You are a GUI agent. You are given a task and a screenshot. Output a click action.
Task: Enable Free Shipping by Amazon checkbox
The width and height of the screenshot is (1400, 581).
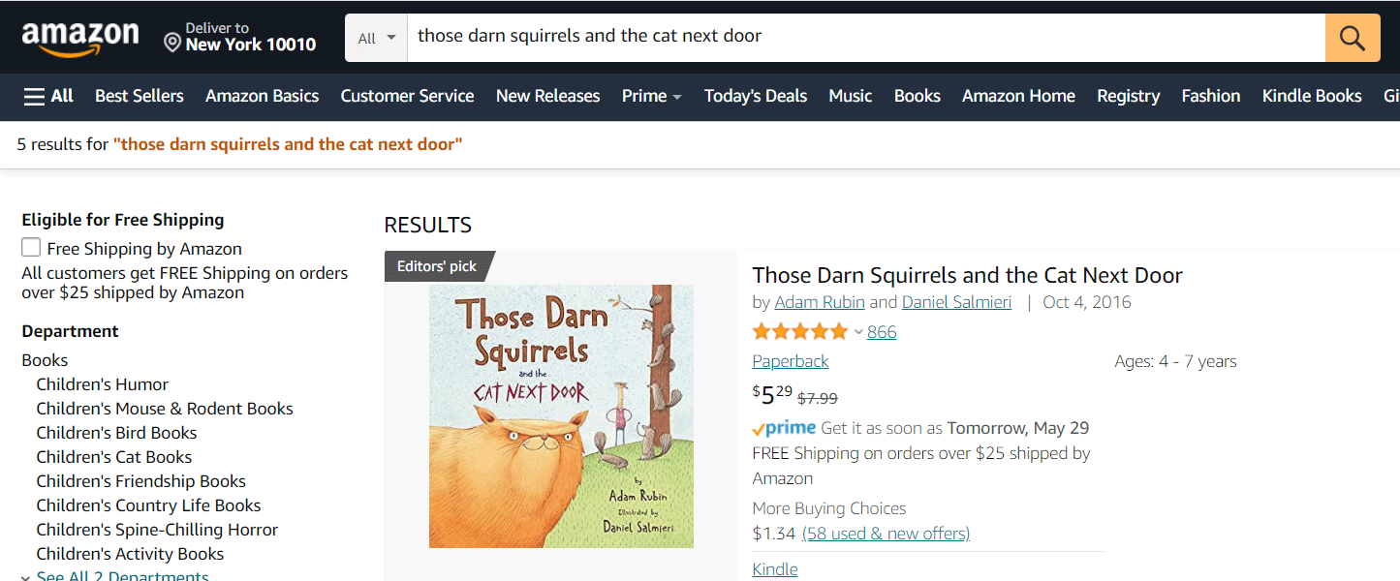point(32,248)
